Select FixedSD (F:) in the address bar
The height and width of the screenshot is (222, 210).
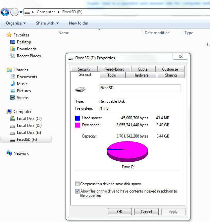click(72, 12)
